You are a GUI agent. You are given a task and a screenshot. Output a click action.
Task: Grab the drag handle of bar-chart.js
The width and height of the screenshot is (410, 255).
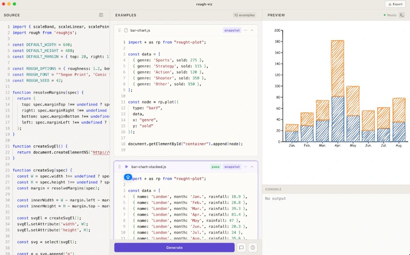pos(119,30)
